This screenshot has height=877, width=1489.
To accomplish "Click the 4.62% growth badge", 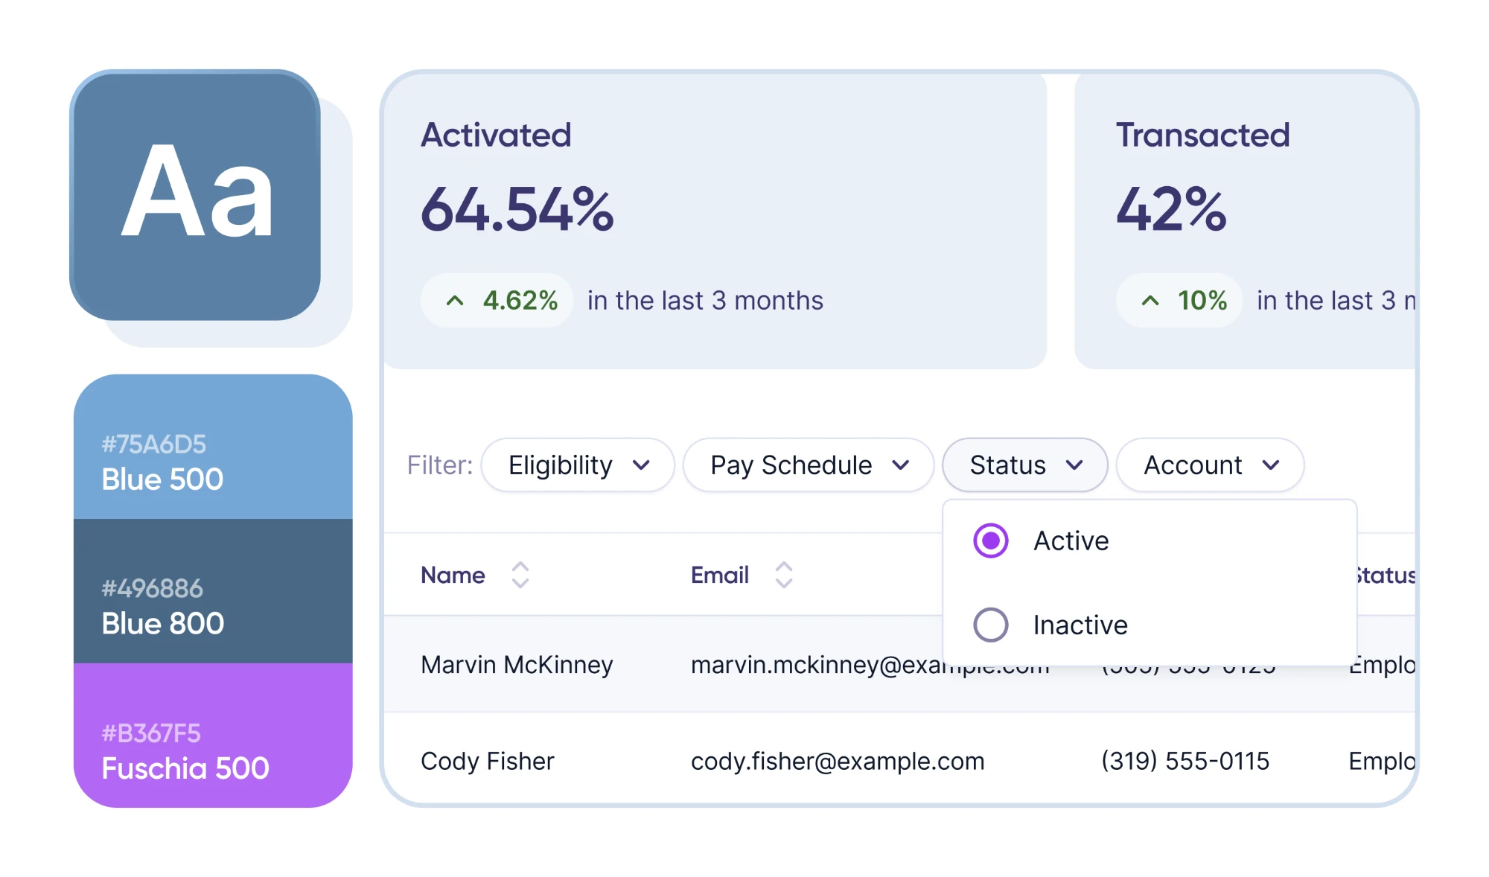I will pos(497,301).
